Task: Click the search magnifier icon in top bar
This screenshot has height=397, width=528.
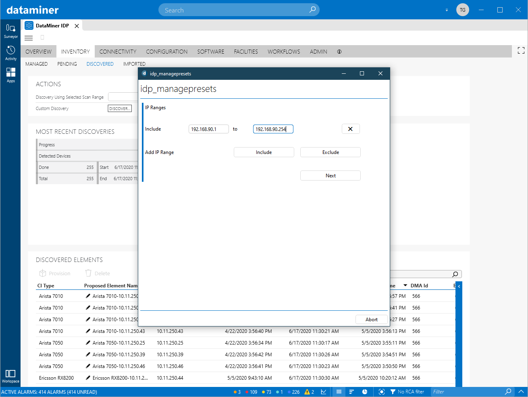Action: (x=312, y=10)
